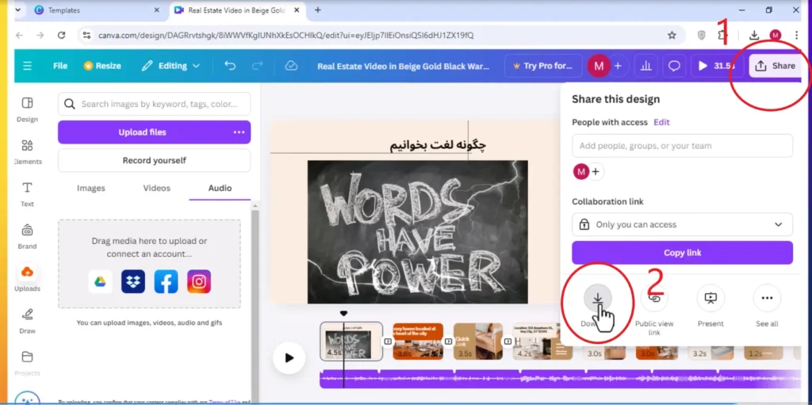Click the browser address bar URL
812x405 pixels.
(x=285, y=35)
